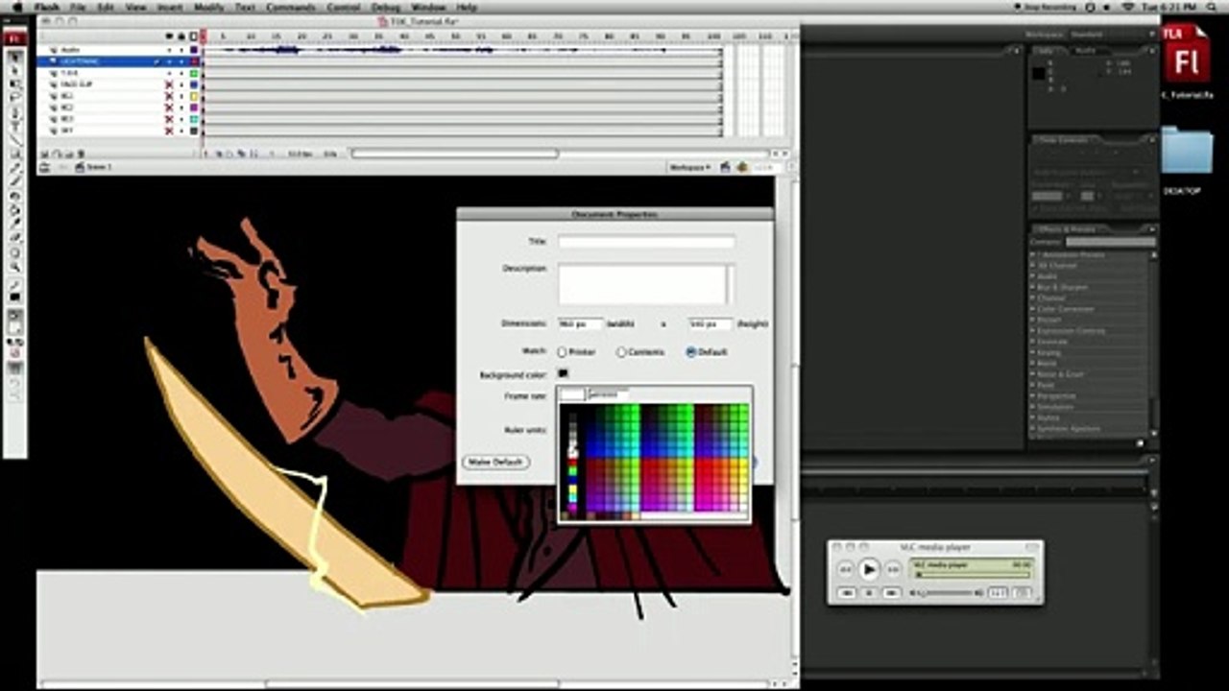Click the VLC stop button
This screenshot has width=1229, height=691.
pos(869,593)
